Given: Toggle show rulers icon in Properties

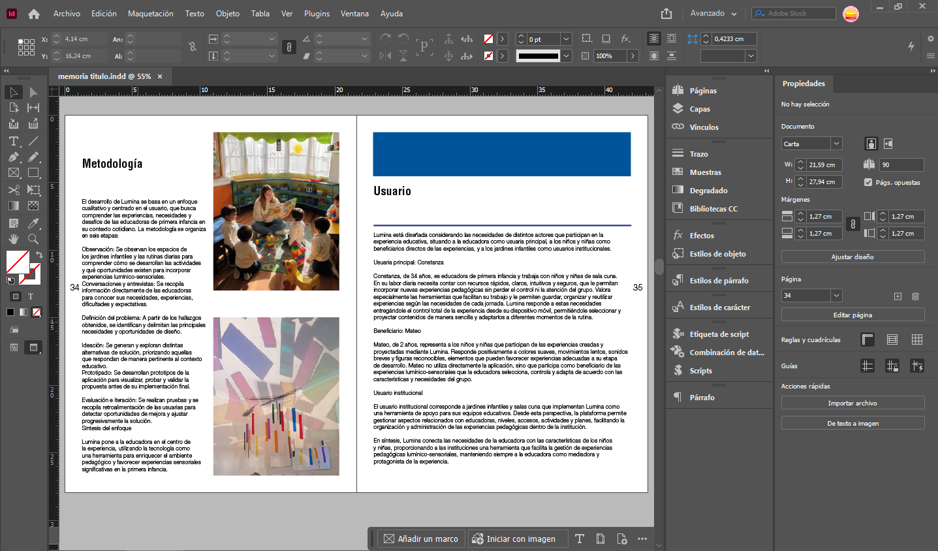Looking at the screenshot, I should [868, 339].
